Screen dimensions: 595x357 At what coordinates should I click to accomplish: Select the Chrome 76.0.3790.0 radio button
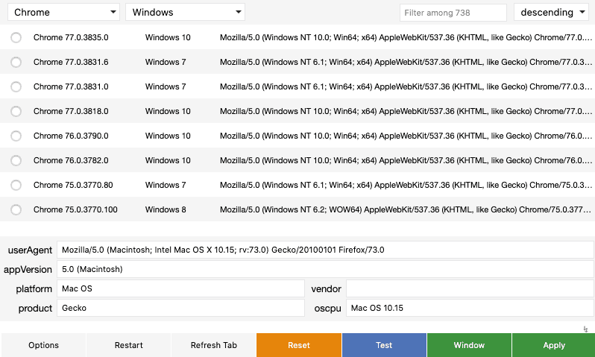16,136
